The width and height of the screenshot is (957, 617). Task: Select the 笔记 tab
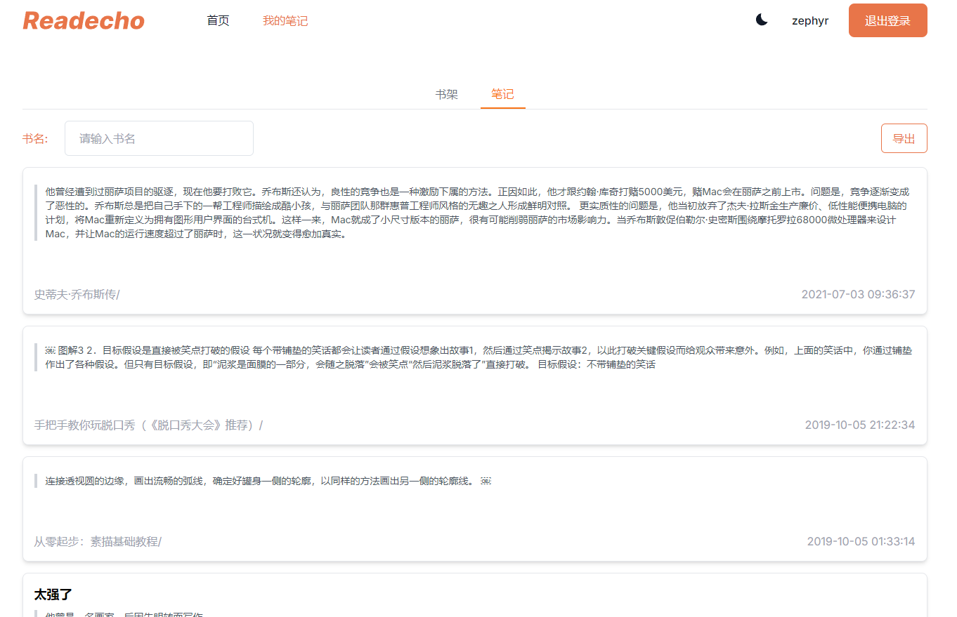[502, 95]
